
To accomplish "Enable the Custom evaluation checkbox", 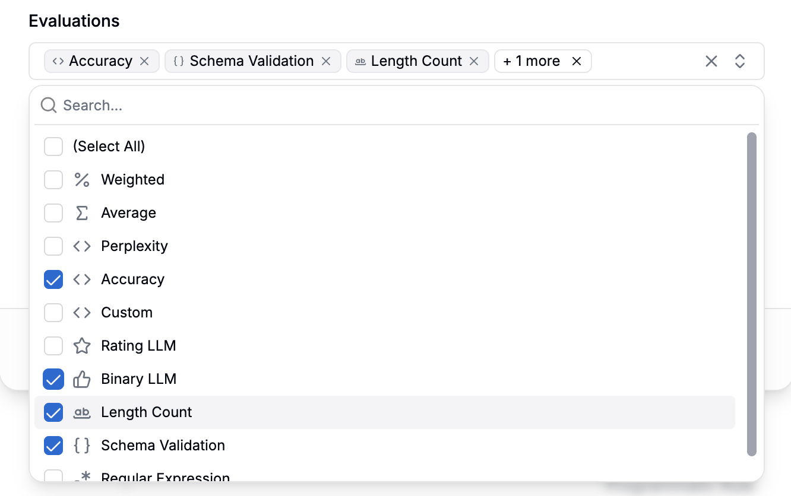I will 53,313.
